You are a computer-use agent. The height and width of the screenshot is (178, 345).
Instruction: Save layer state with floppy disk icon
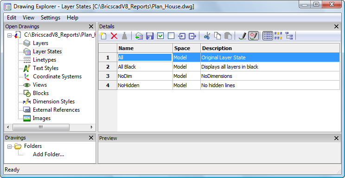[x=150, y=36]
